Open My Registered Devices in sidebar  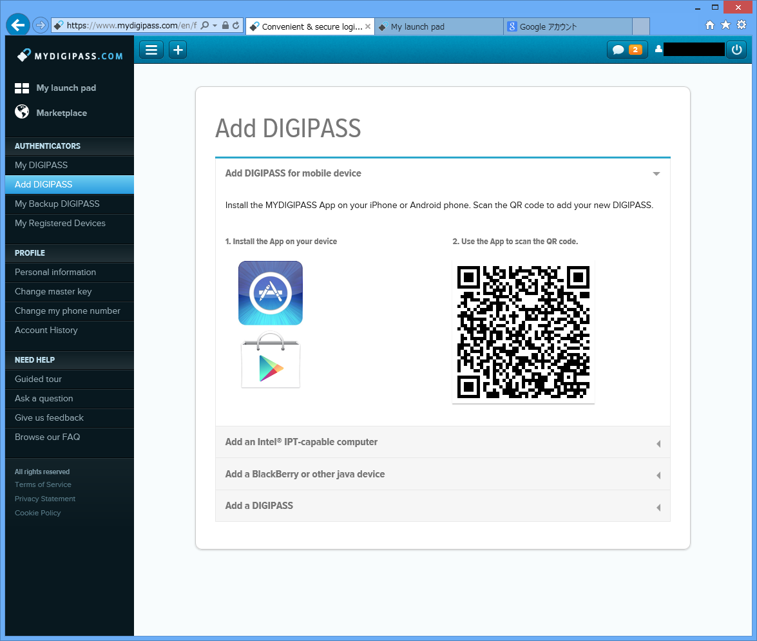[x=60, y=223]
